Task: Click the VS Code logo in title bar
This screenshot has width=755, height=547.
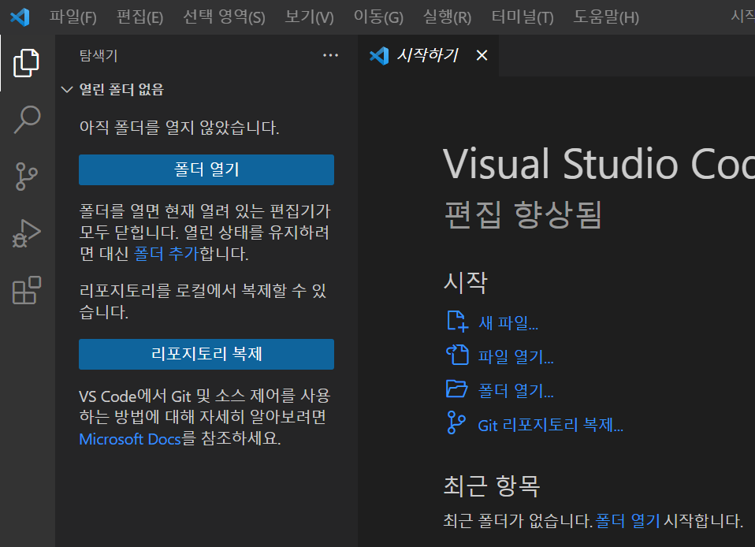Action: pyautogui.click(x=20, y=17)
